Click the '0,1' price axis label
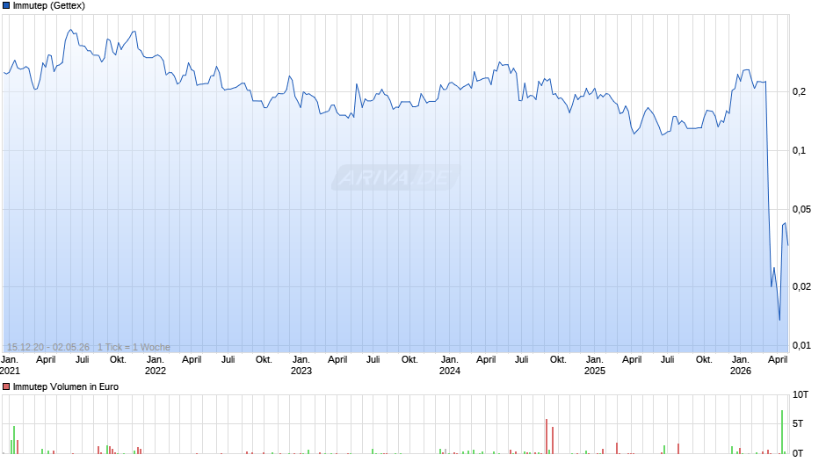Viewport: 826px width, 462px height. coord(799,151)
